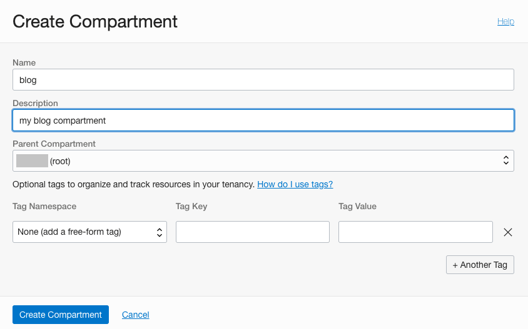This screenshot has height=329, width=528.
Task: Open the Parent Compartment dropdown
Action: pos(263,161)
